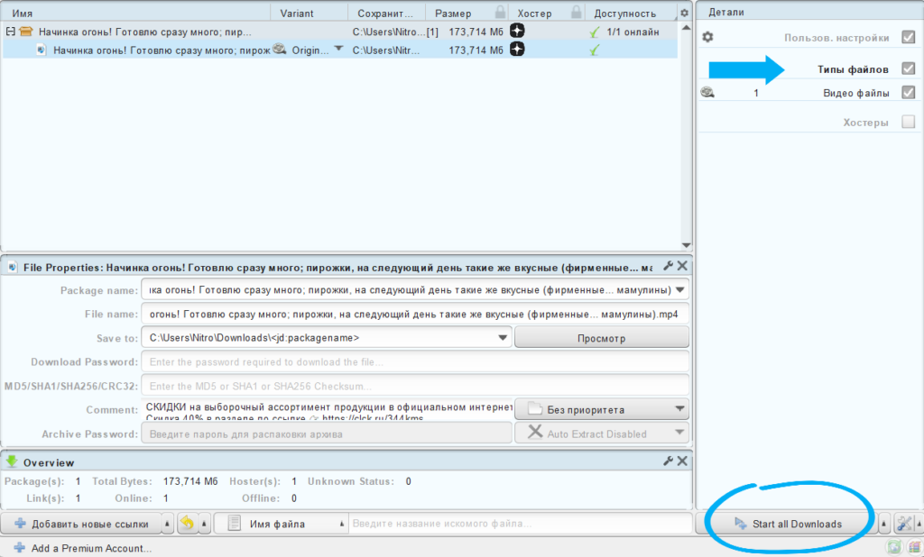924x557 pixels.
Task: Click the green availability check beside 1/1 онлайн
Action: (594, 32)
